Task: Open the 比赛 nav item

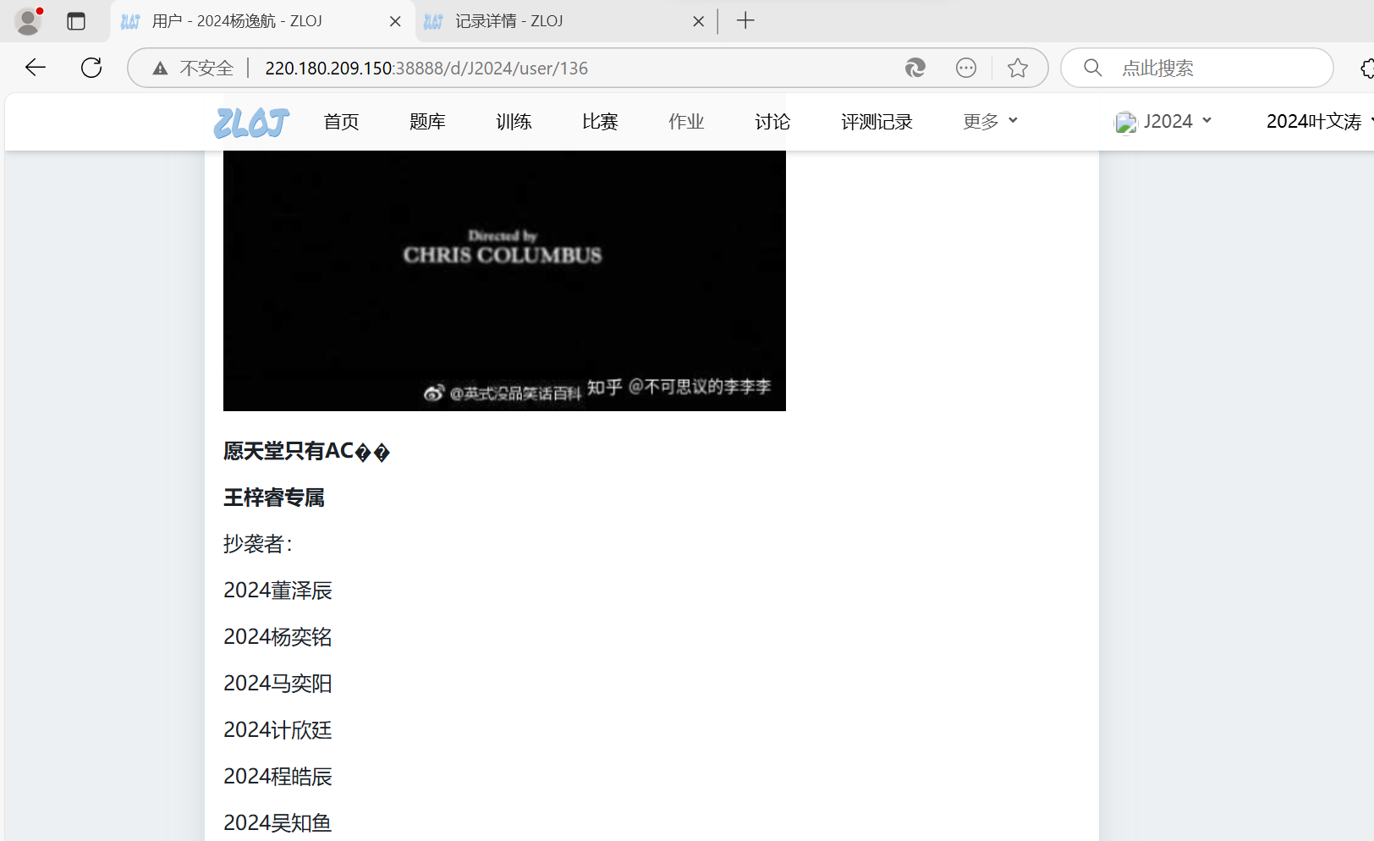Action: point(600,122)
